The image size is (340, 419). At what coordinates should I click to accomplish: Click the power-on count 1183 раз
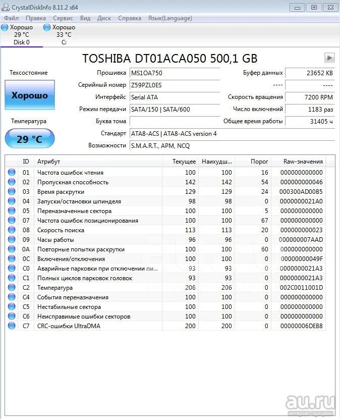coord(310,109)
